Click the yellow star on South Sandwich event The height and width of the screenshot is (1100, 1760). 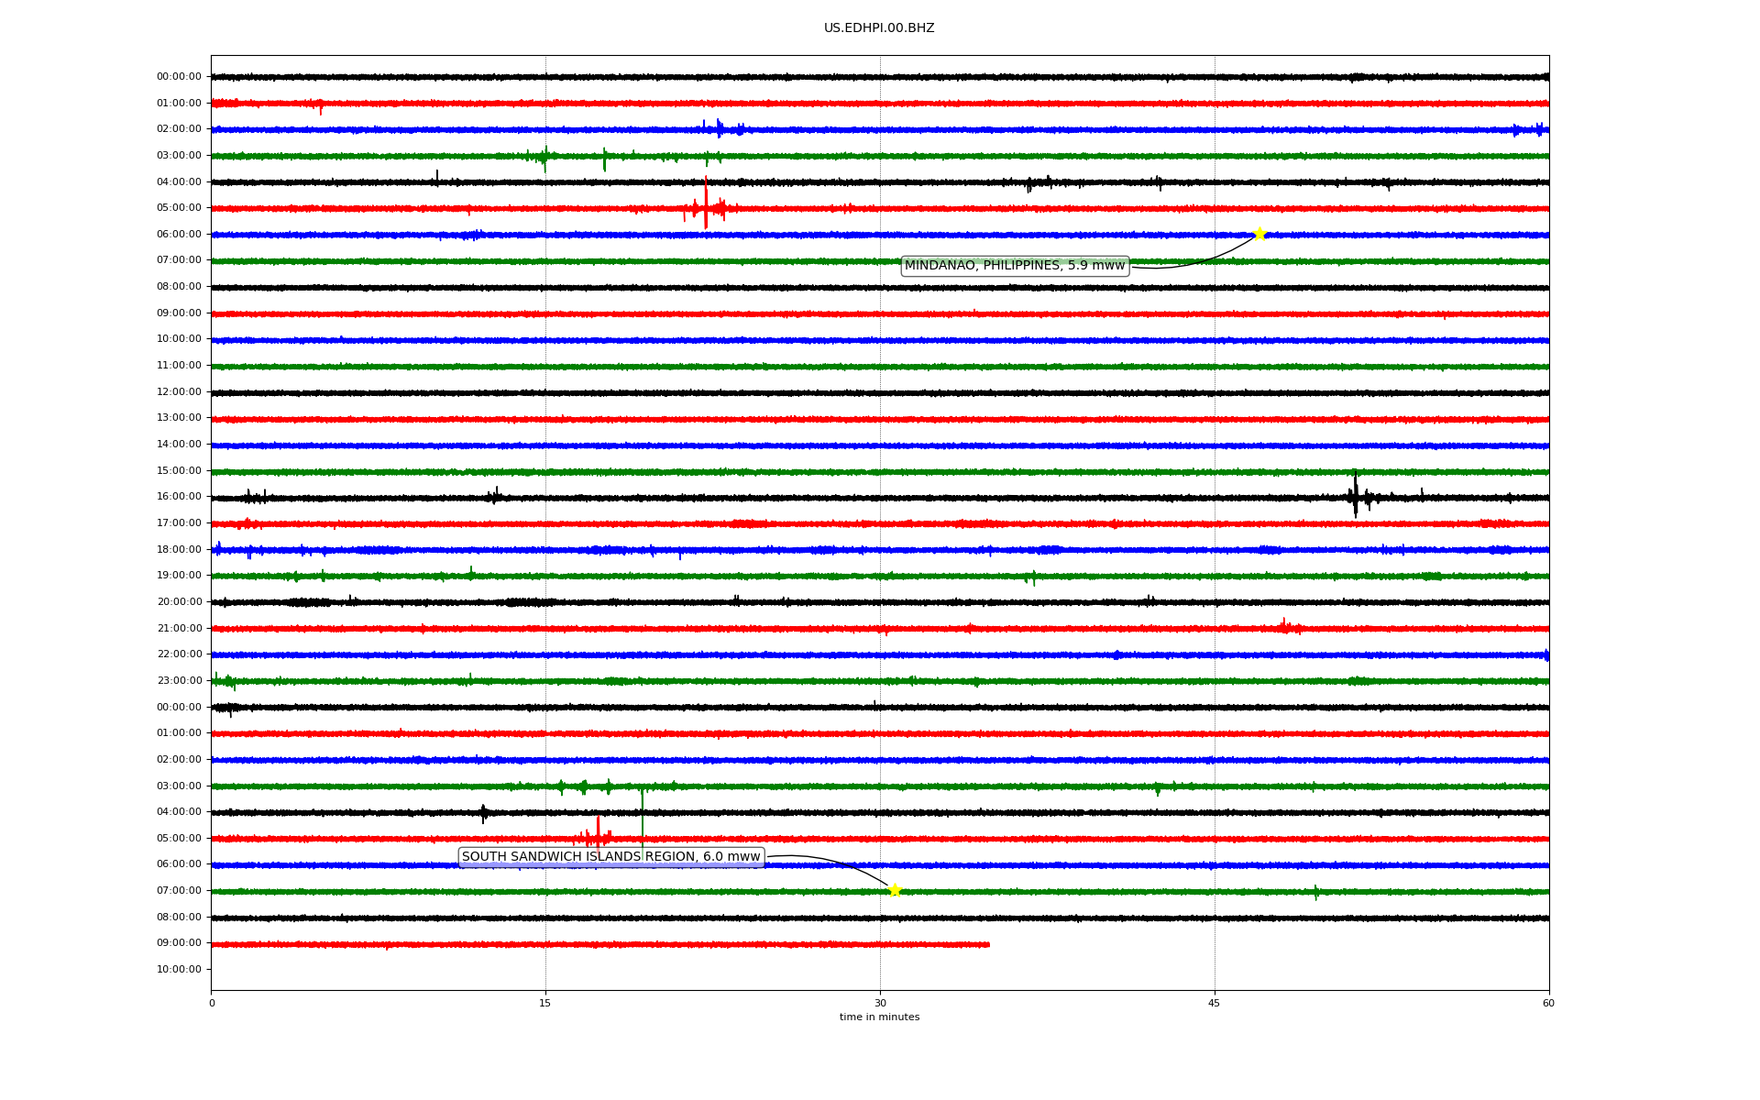(895, 890)
